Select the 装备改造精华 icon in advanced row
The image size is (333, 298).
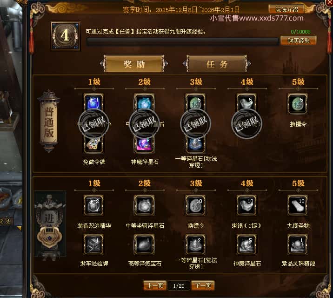(x=93, y=205)
